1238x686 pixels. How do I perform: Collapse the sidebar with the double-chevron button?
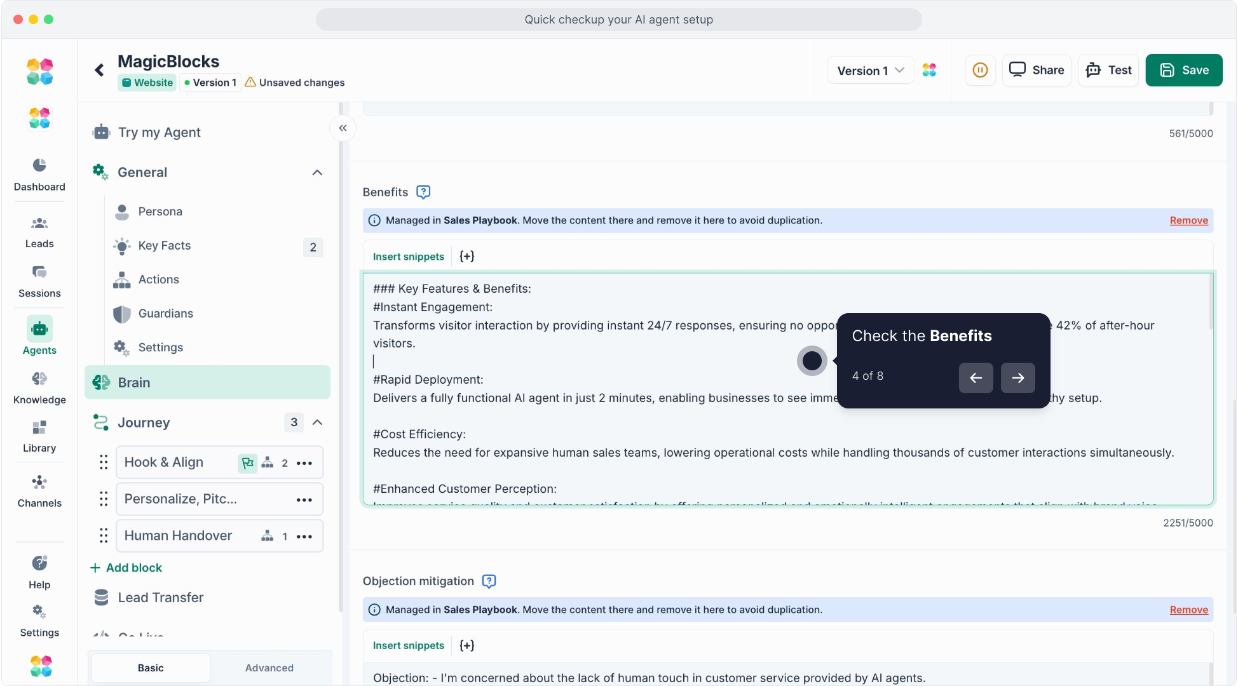pyautogui.click(x=343, y=128)
